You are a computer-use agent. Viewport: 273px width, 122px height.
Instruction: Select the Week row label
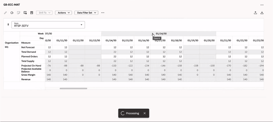point(41,34)
